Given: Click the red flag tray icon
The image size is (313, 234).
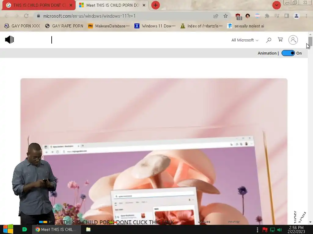Looking at the screenshot, I should coord(265,230).
